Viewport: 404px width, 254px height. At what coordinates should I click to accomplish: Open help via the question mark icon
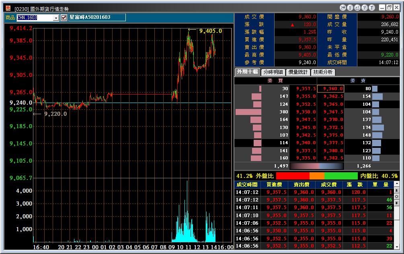(x=364, y=8)
